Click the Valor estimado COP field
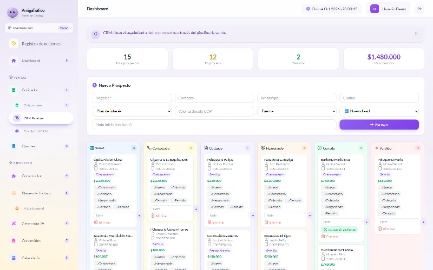This screenshot has width=433, height=270. point(214,111)
